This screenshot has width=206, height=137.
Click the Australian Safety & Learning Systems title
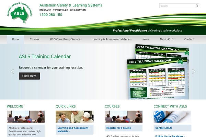coord(71,5)
